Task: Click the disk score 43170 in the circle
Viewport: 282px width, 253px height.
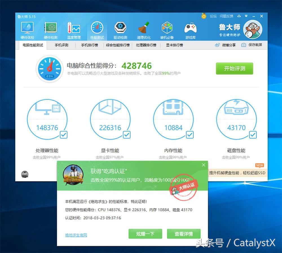Action: [236, 128]
